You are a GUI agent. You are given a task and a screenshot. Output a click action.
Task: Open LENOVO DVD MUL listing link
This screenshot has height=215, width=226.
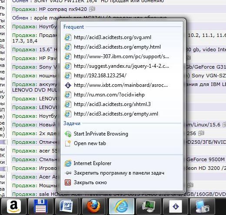pyautogui.click(x=35, y=90)
